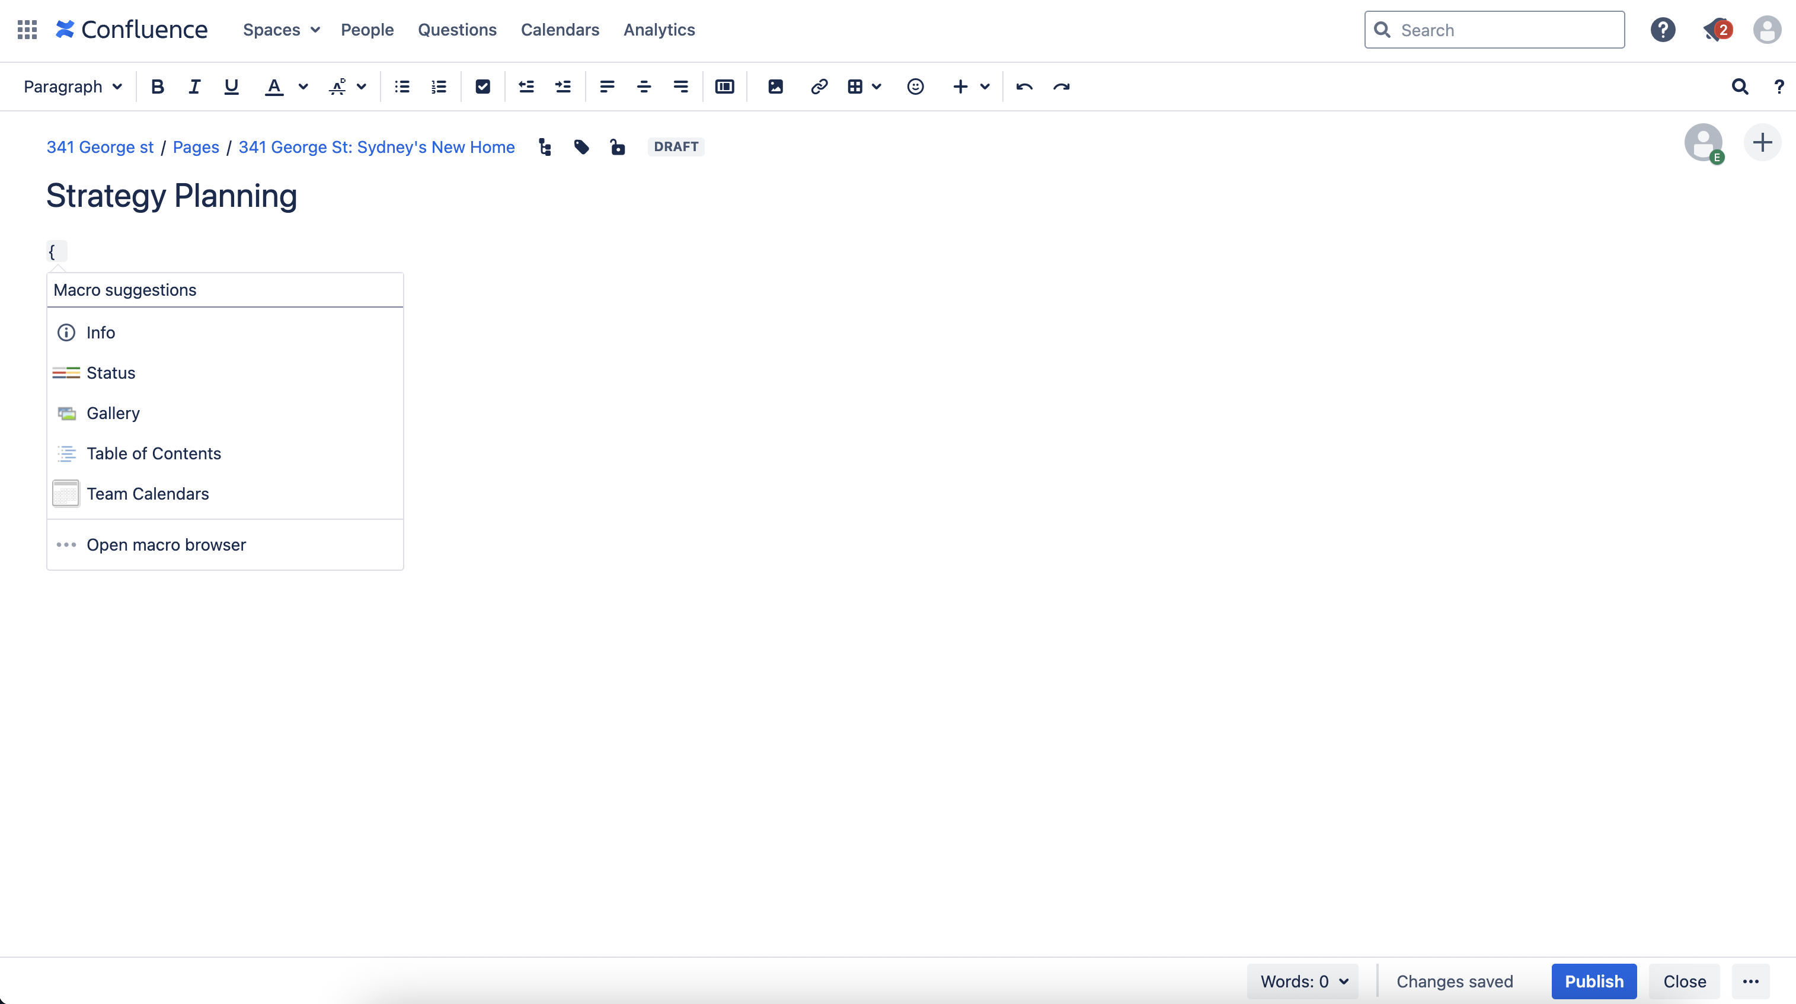Insert a task list checkbox
The width and height of the screenshot is (1796, 1004).
click(482, 87)
